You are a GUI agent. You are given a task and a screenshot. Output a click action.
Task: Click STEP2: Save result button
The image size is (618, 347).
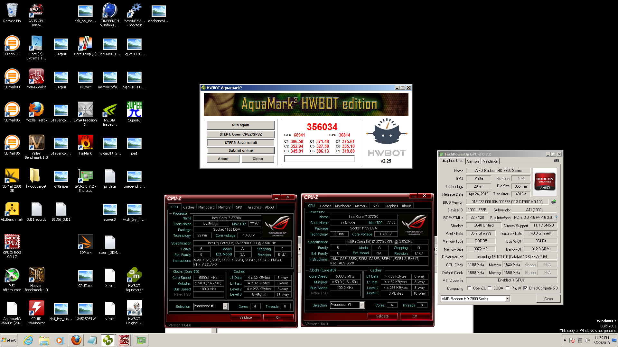coord(240,143)
